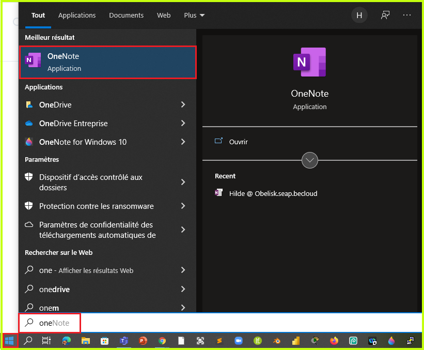Open the Windows Start menu button
The image size is (424, 350).
point(9,341)
